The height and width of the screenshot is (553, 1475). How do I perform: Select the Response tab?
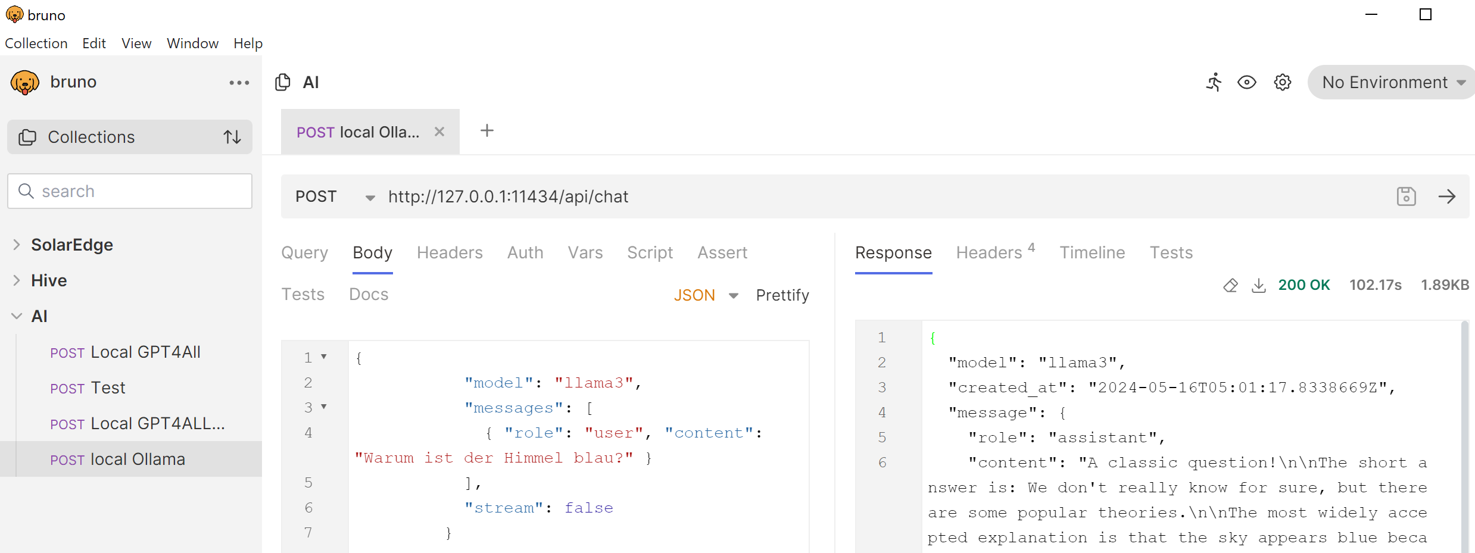pos(893,253)
